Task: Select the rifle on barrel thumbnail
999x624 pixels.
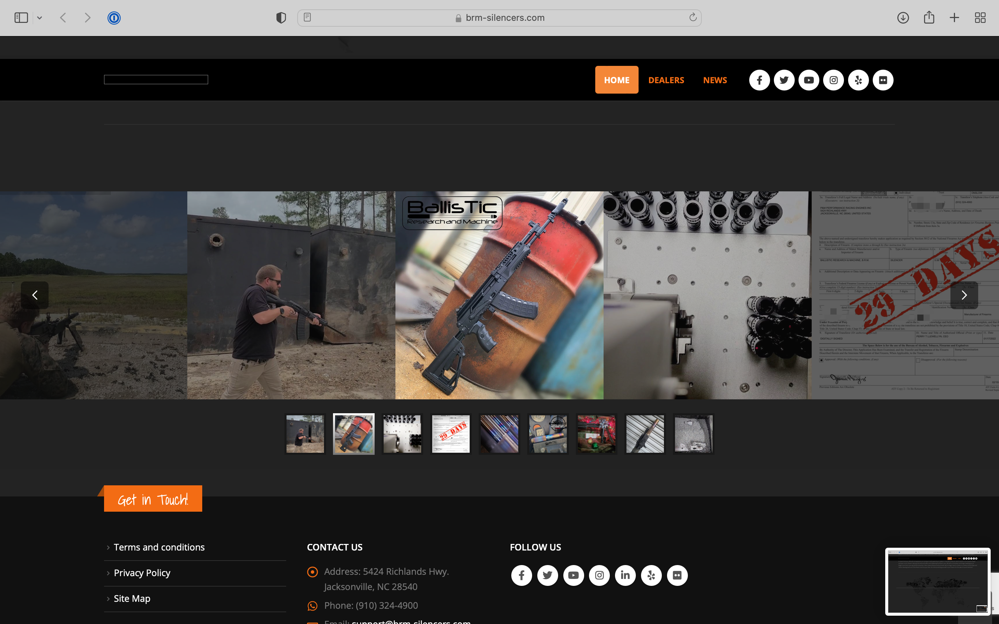Action: (x=354, y=434)
